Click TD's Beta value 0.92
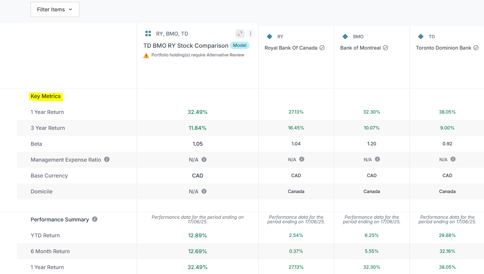Viewport: 484px width, 274px height. [447, 144]
